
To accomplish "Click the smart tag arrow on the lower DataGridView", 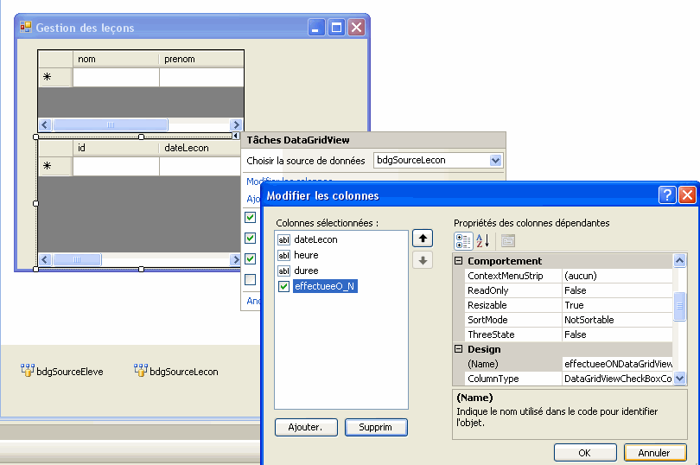I will [236, 136].
